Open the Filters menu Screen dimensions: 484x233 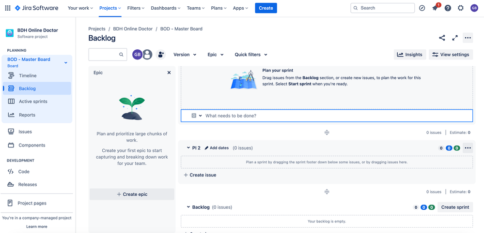(136, 8)
